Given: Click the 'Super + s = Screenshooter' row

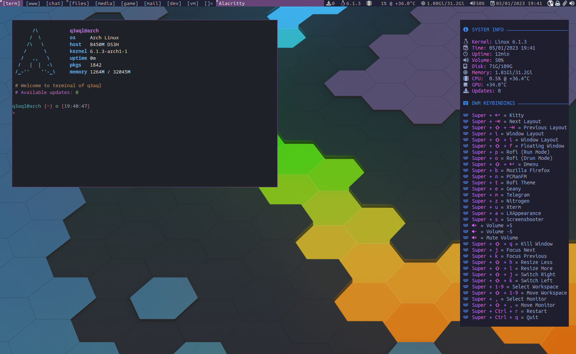Looking at the screenshot, I should (503, 219).
